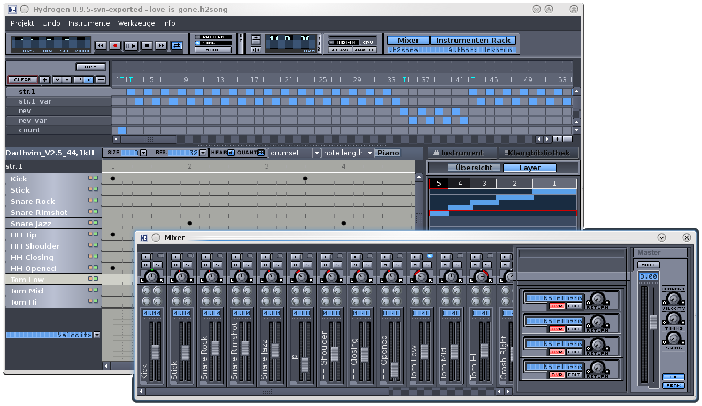Click the CLEAR button in the song editor
Image resolution: width=702 pixels, height=406 pixels.
(x=22, y=79)
